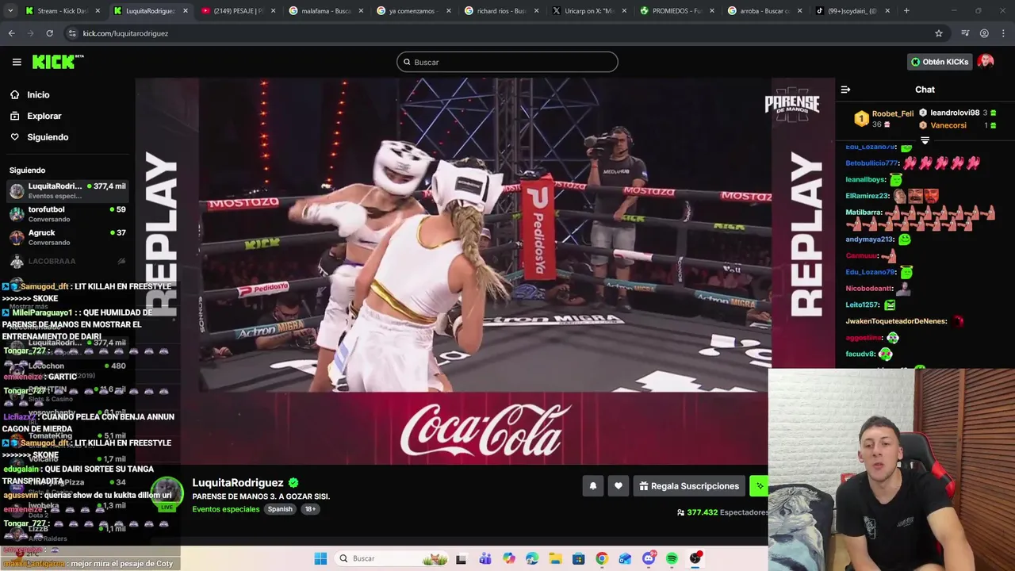
Task: Reload the page
Action: click(49, 33)
